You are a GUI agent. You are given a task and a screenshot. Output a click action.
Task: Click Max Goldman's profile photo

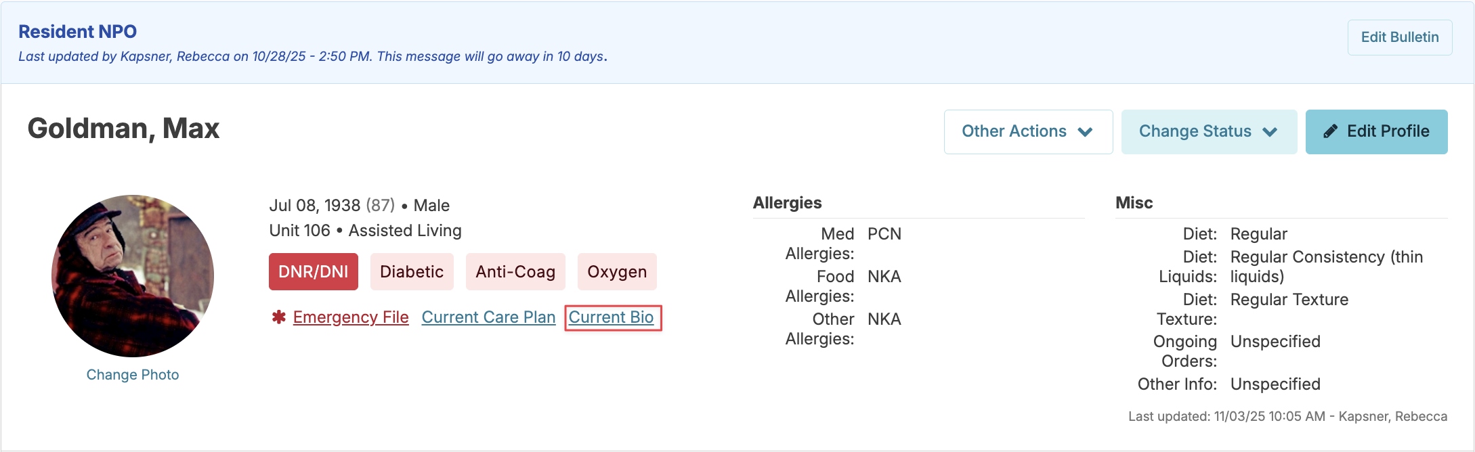pos(133,275)
